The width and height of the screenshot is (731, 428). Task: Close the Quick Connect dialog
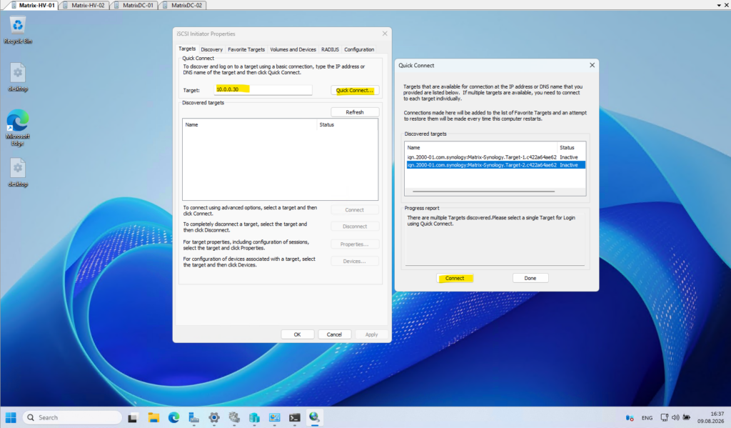(592, 65)
